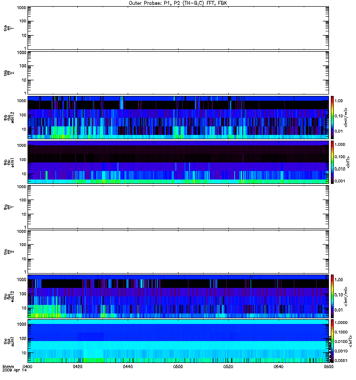Click the thb fbk edc12 spectrogram panel
The image size is (356, 380).
click(178, 117)
